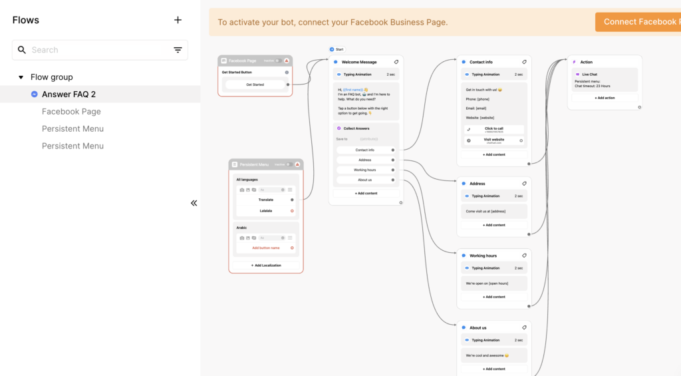Image resolution: width=681 pixels, height=376 pixels.
Task: Collapse sidebar with double chevron icon
Action: 194,203
